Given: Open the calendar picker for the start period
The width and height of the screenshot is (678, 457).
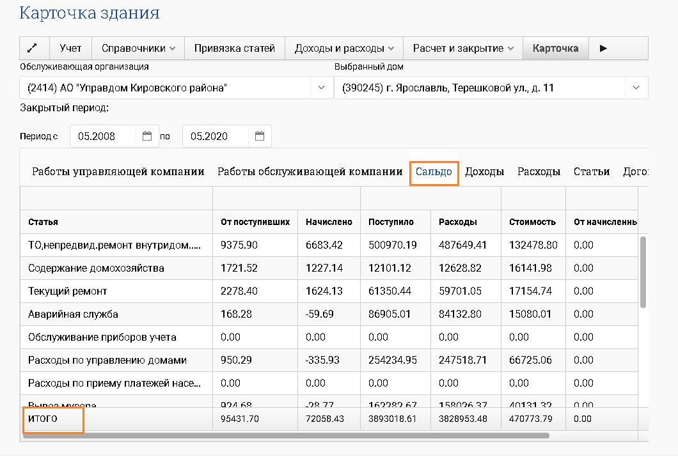Looking at the screenshot, I should click(147, 136).
